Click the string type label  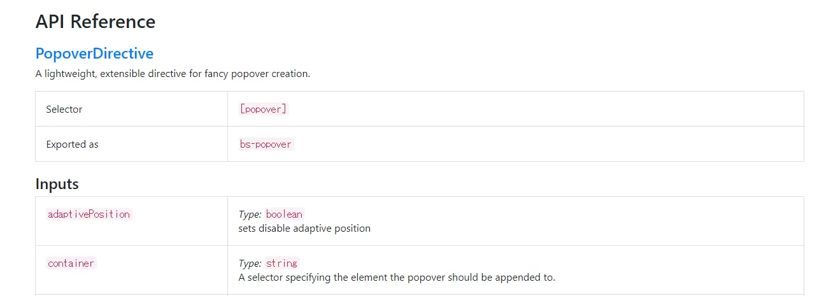[x=281, y=263]
